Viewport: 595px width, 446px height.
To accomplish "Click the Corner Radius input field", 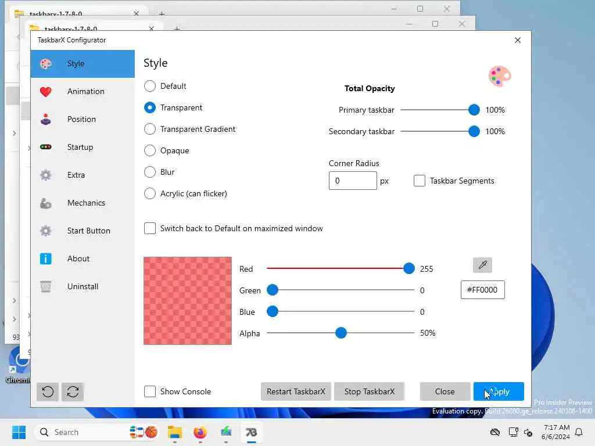I will [353, 181].
